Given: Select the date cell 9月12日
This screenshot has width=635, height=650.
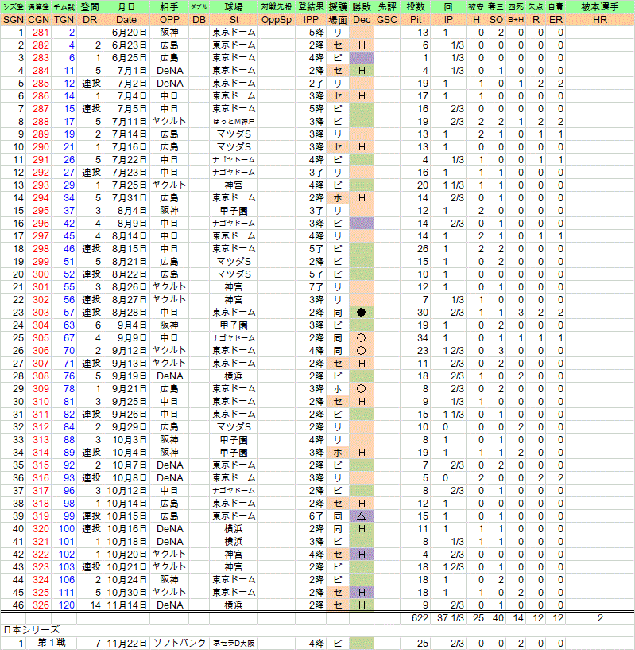Looking at the screenshot, I should pyautogui.click(x=130, y=351).
